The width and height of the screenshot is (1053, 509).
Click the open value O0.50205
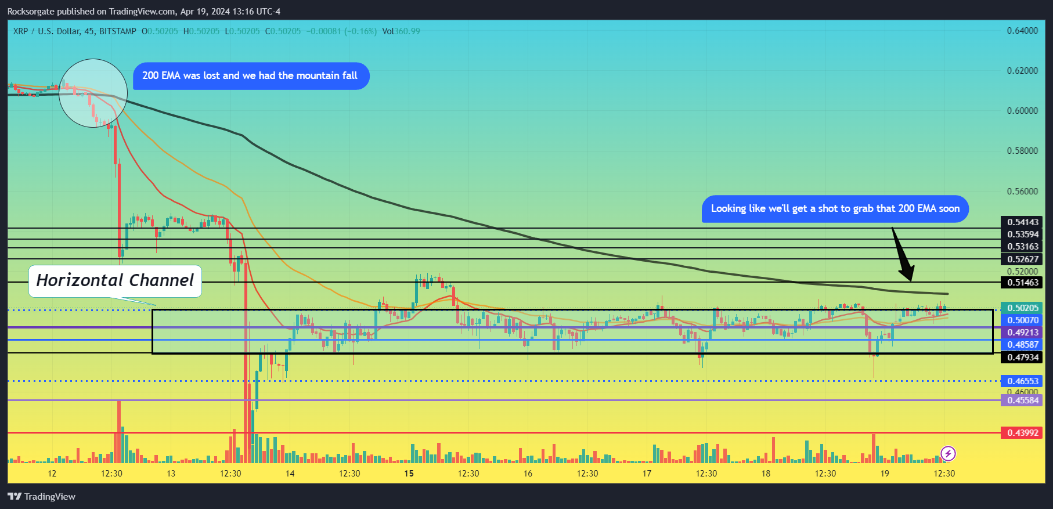pyautogui.click(x=160, y=31)
